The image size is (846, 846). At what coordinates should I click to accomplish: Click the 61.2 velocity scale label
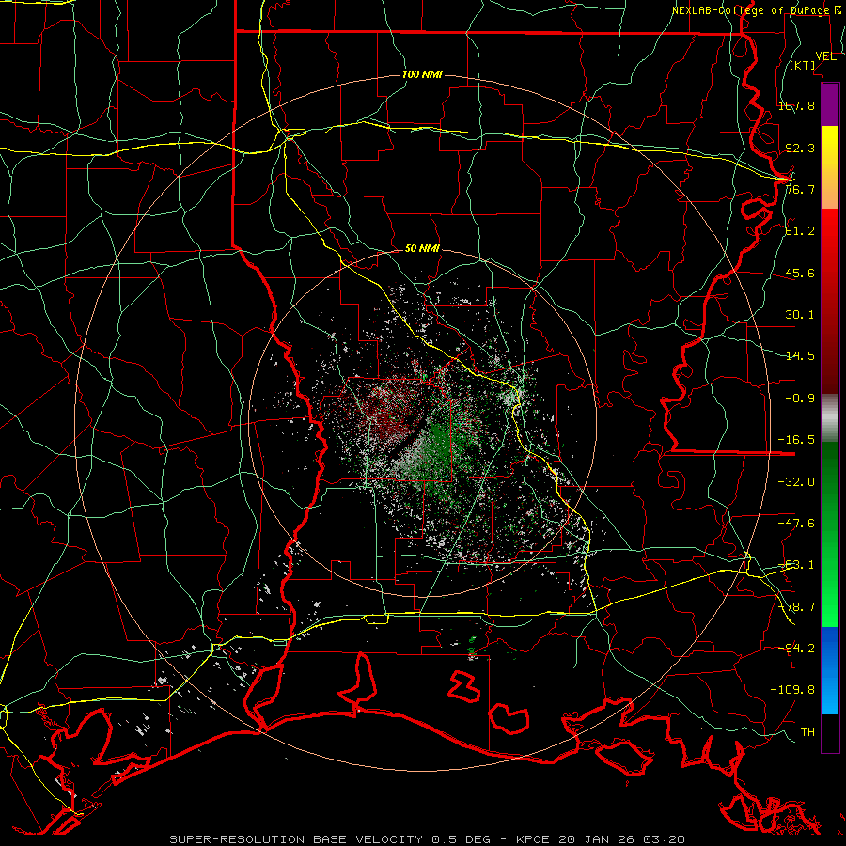[800, 231]
